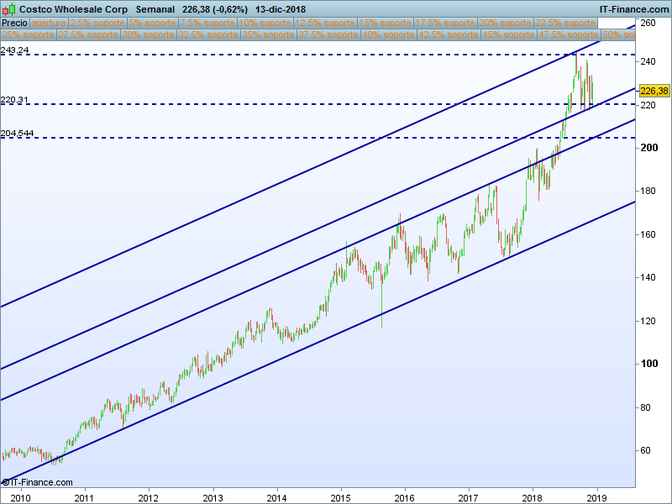Select the apertura indicator label
672x504 pixels.
click(x=49, y=23)
